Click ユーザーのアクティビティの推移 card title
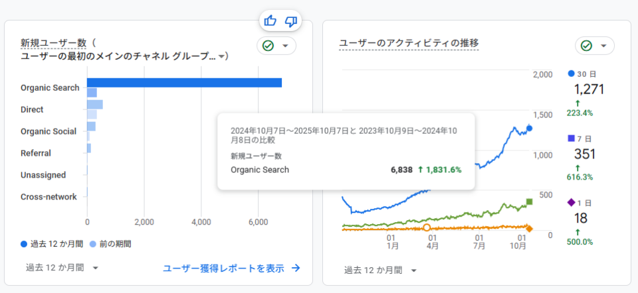638x293 pixels. 409,43
